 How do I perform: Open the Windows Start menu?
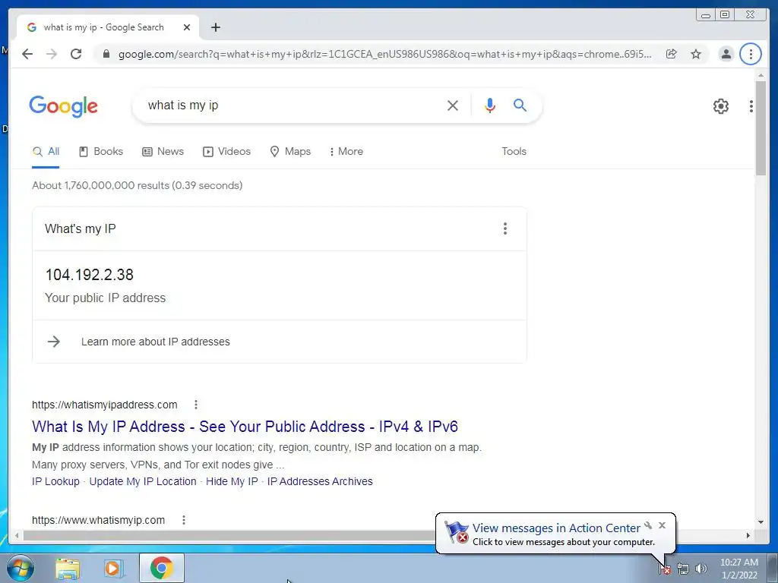point(19,568)
